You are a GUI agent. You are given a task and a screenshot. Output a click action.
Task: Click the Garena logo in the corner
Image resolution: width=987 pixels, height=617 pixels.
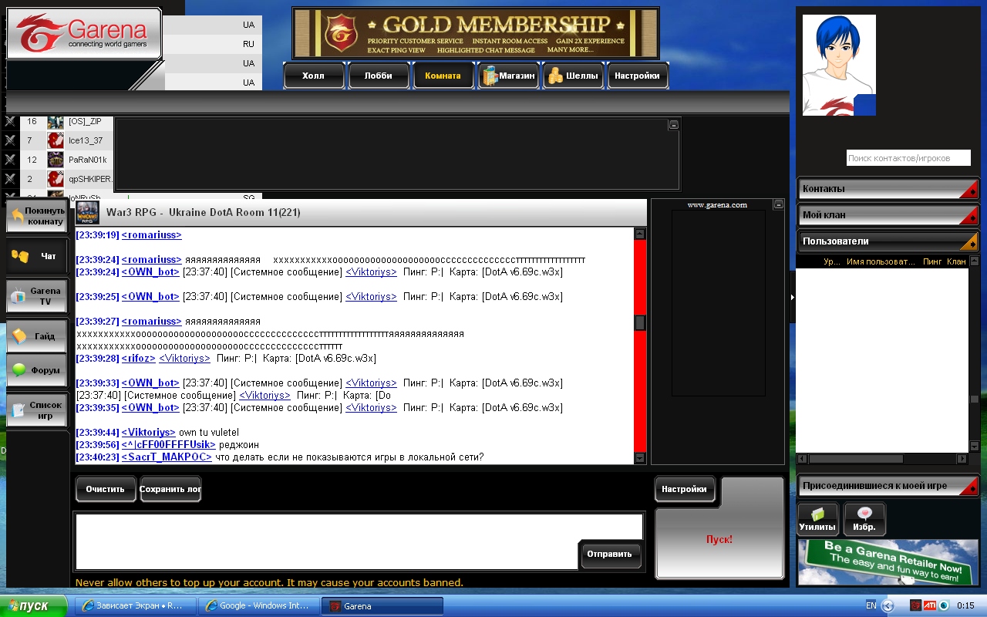click(83, 33)
